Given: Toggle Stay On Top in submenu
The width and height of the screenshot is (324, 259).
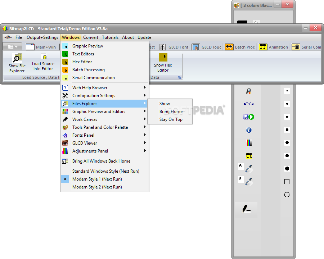Looking at the screenshot, I should tap(170, 119).
